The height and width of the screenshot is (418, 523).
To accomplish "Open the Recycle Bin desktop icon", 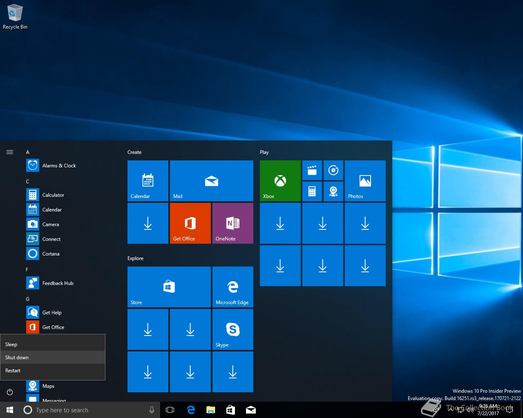I will pyautogui.click(x=15, y=17).
